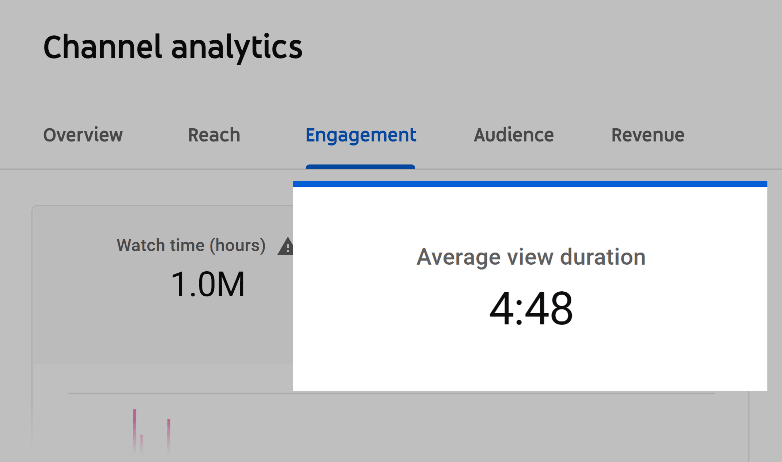Select the Reach tab
The image size is (782, 462).
point(214,134)
